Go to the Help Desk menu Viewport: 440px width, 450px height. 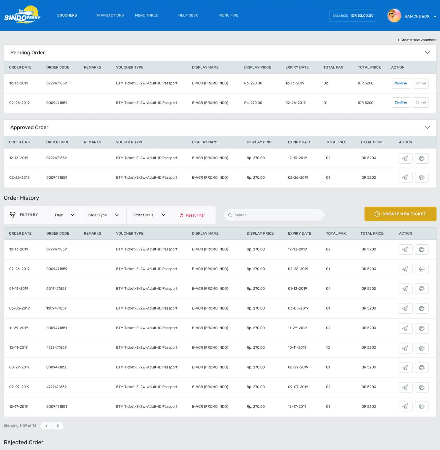(x=188, y=15)
